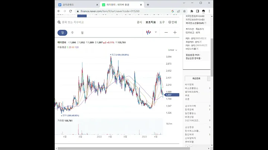Click moving average 60 color label
This screenshot has height=150, width=268.
[73, 48]
